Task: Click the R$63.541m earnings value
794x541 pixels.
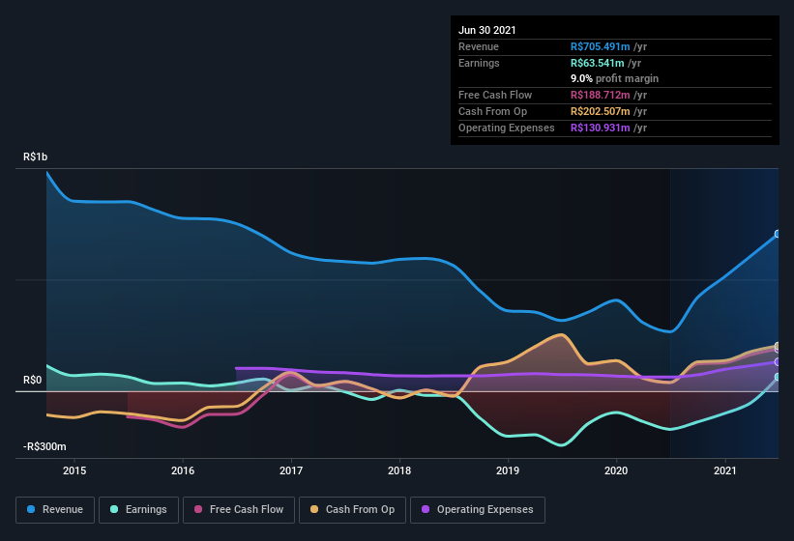Action: coord(597,63)
